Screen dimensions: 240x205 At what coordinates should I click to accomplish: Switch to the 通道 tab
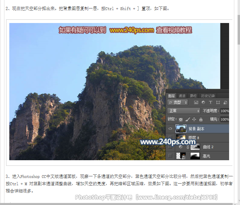pos(182,96)
